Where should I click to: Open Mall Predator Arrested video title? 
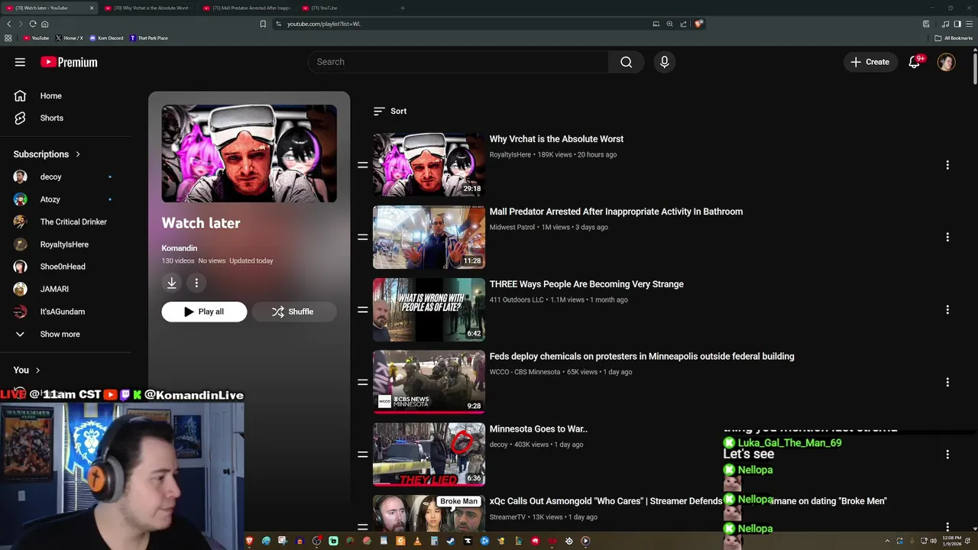pos(616,212)
